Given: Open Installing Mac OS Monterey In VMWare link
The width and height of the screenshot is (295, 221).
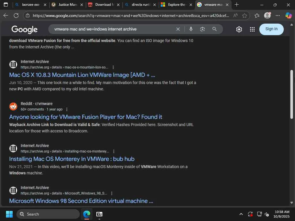Looking at the screenshot, I should pyautogui.click(x=72, y=159).
